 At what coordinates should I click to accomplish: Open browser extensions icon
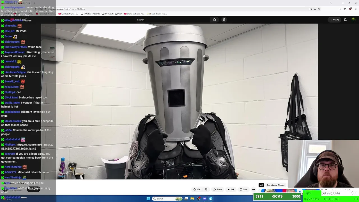pyautogui.click(x=345, y=9)
